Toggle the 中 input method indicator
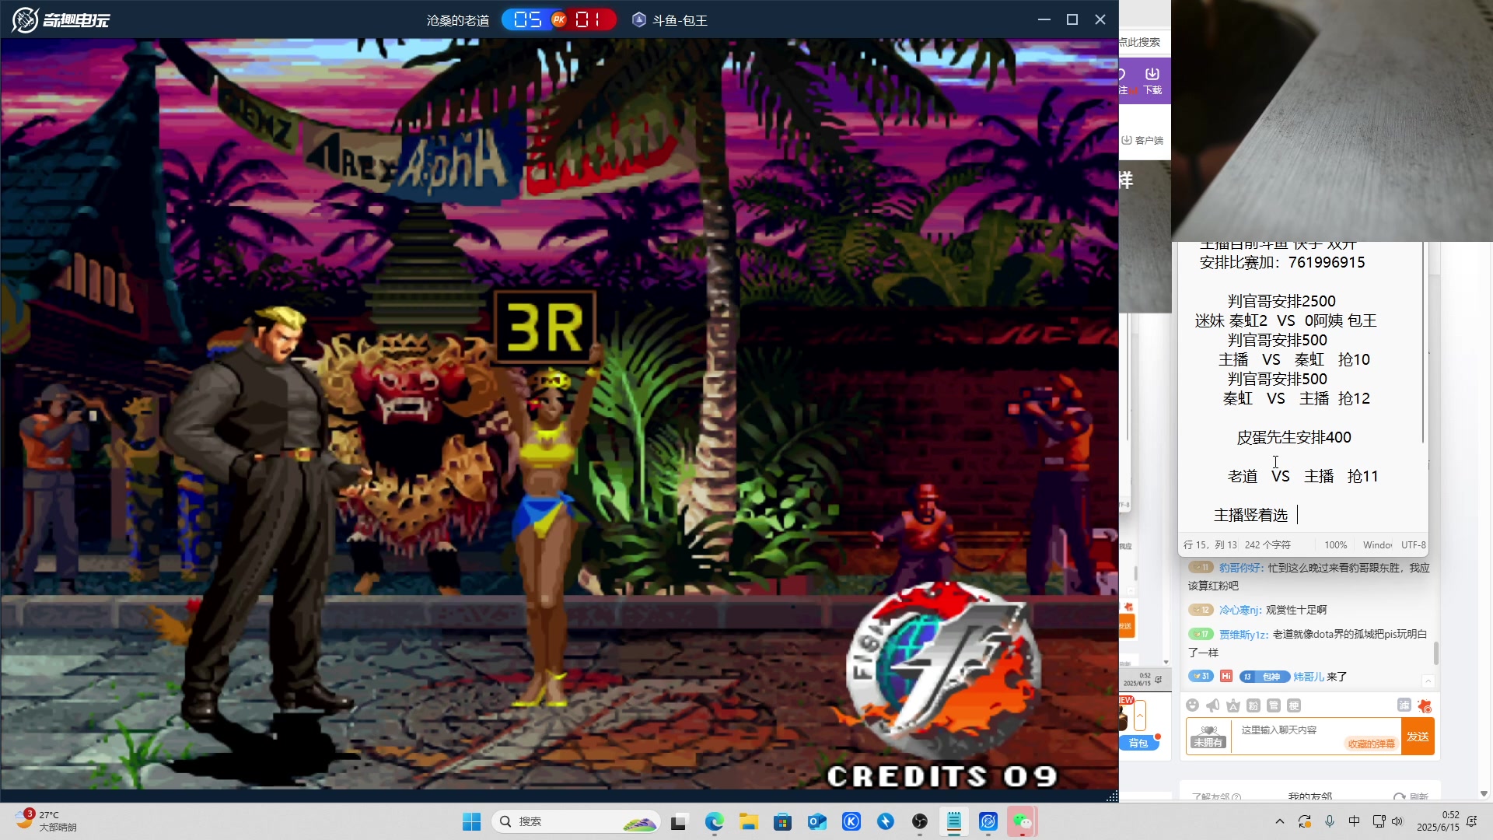The height and width of the screenshot is (840, 1493). pyautogui.click(x=1354, y=821)
